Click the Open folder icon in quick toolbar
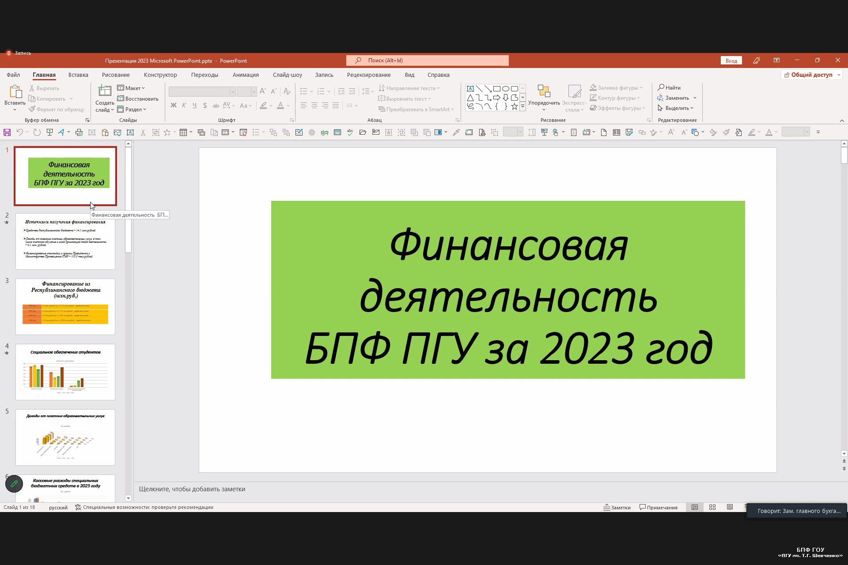 363,132
